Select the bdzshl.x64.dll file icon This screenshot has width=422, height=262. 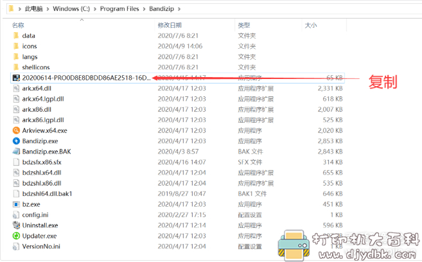pyautogui.click(x=16, y=173)
